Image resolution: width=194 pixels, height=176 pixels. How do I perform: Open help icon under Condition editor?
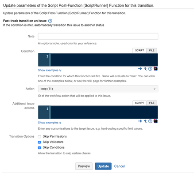pyautogui.click(x=150, y=69)
